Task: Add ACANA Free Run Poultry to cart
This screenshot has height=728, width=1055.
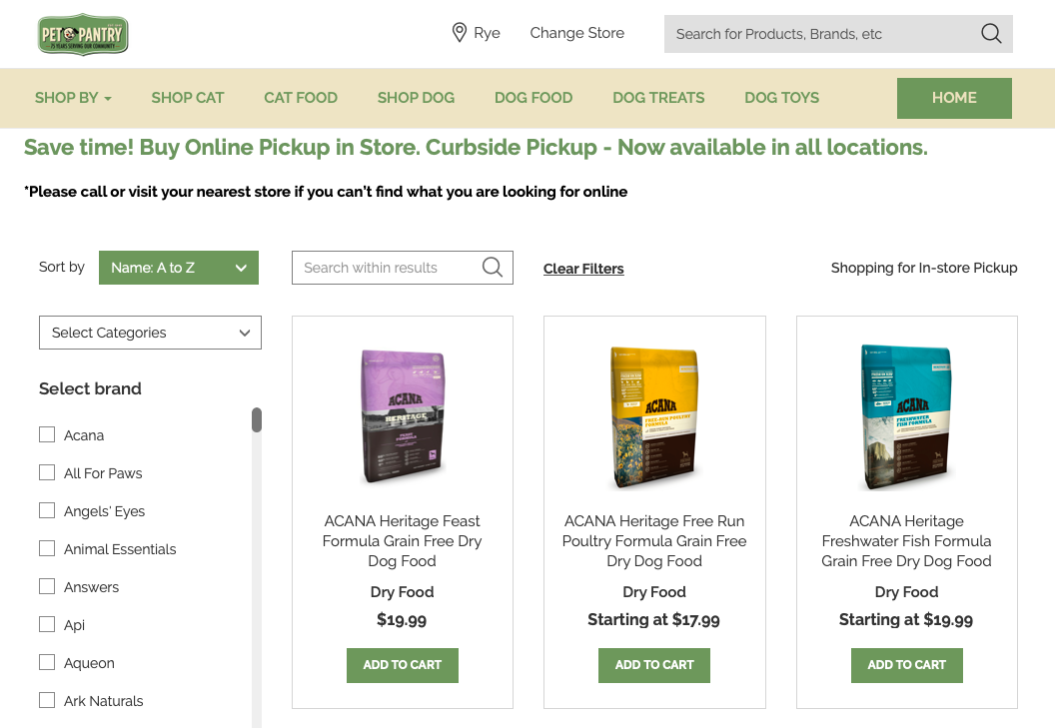Action: click(x=654, y=665)
